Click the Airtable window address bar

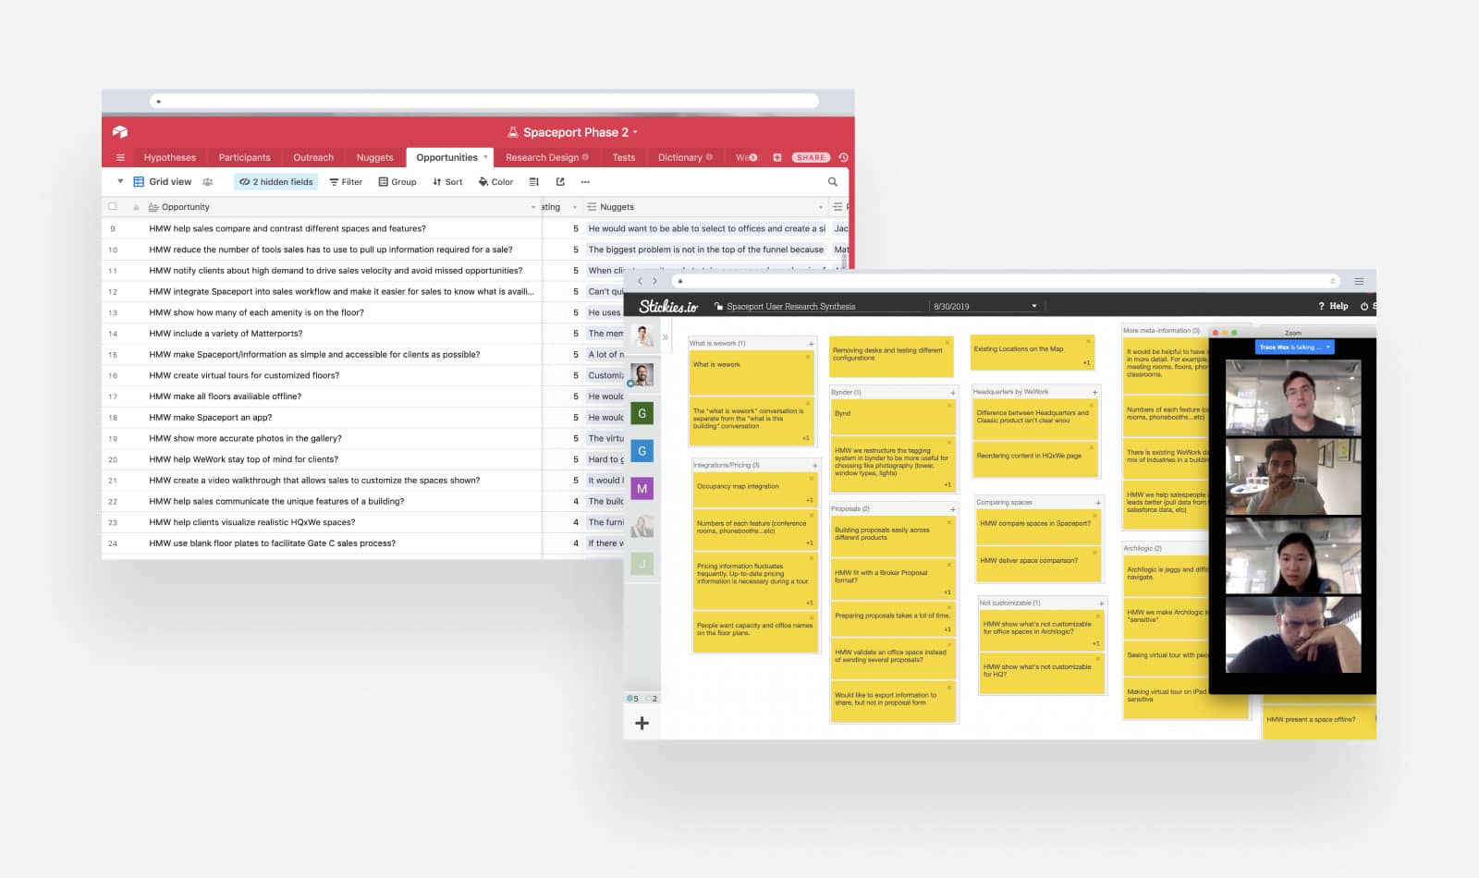(484, 101)
